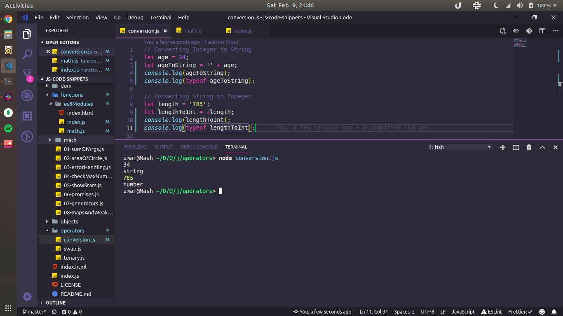Click 'Ln 11, Col 31' in status bar

[x=374, y=312]
